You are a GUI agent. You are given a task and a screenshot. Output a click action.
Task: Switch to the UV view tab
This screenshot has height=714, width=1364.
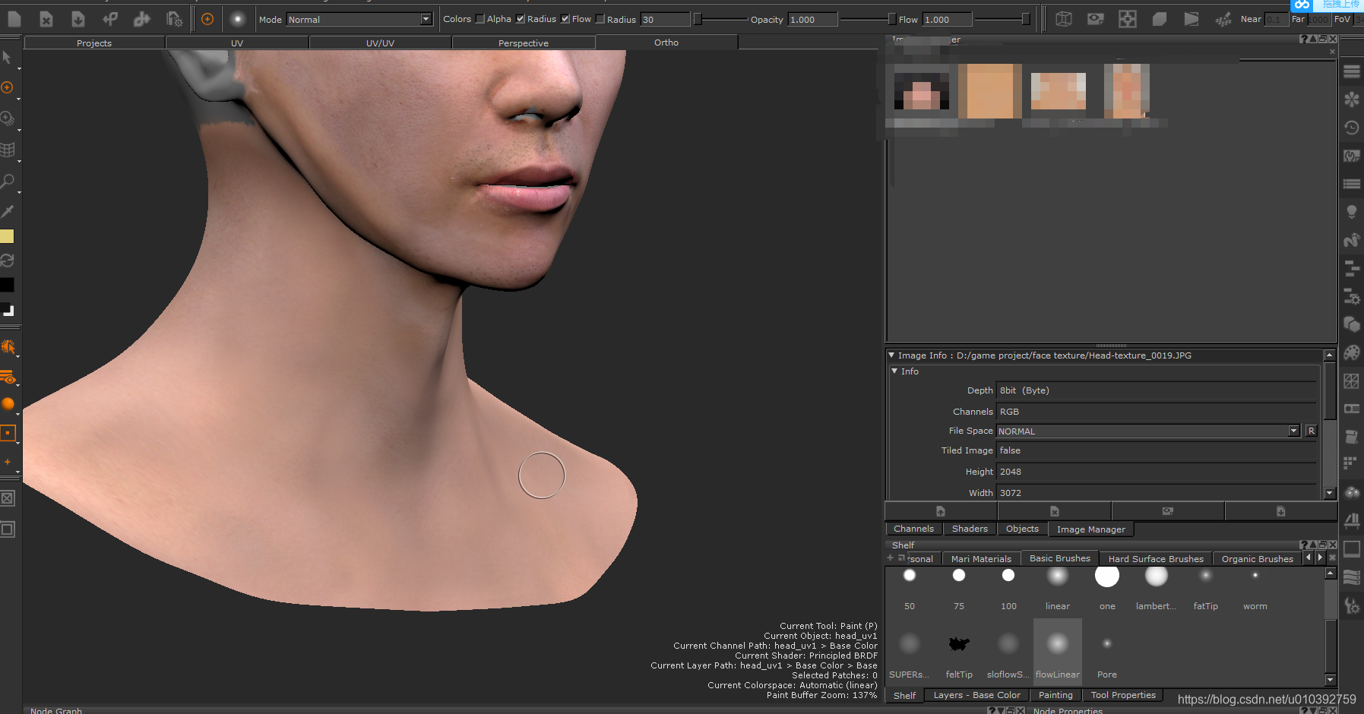point(237,43)
